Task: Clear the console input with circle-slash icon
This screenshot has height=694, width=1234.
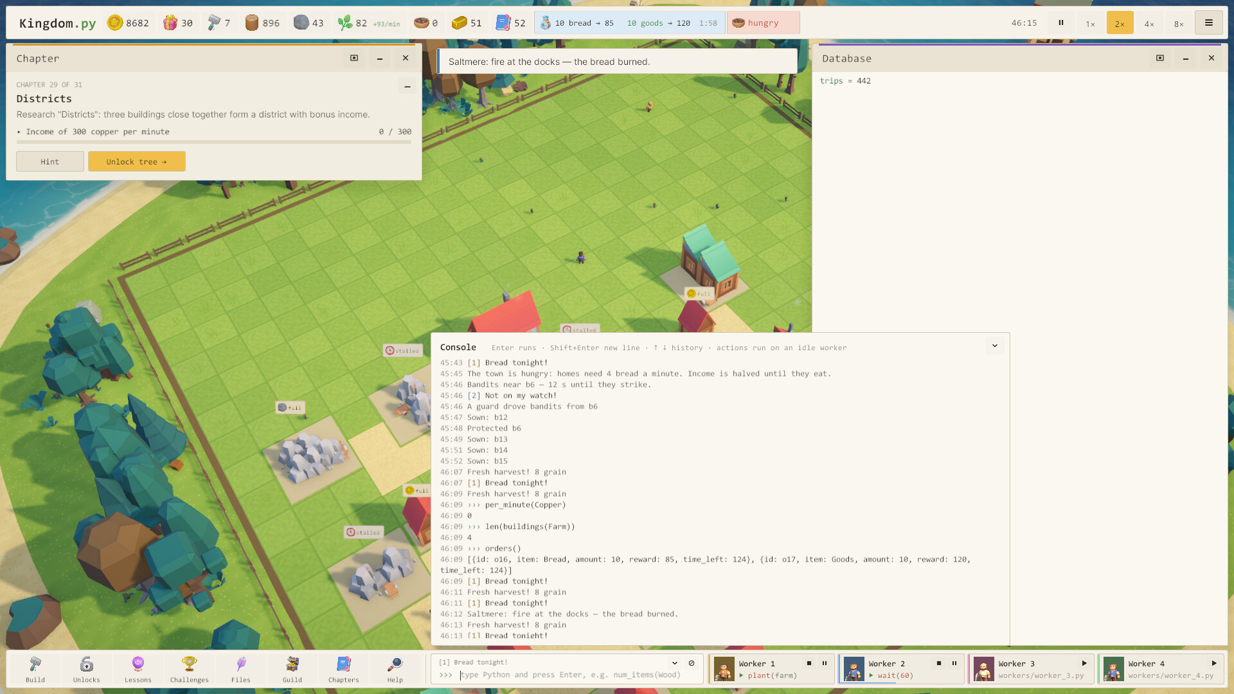Action: pos(692,663)
